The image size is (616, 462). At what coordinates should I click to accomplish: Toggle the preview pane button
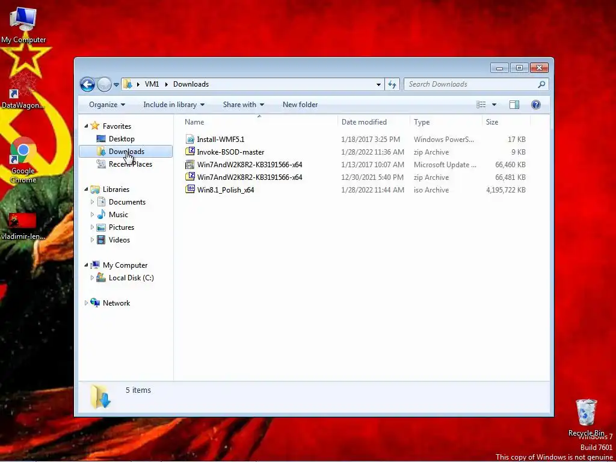click(514, 105)
